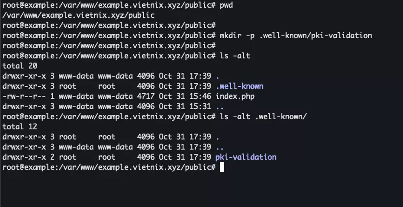The height and width of the screenshot is (207, 403).
Task: Click the "total 12" output line
Action: coord(20,126)
